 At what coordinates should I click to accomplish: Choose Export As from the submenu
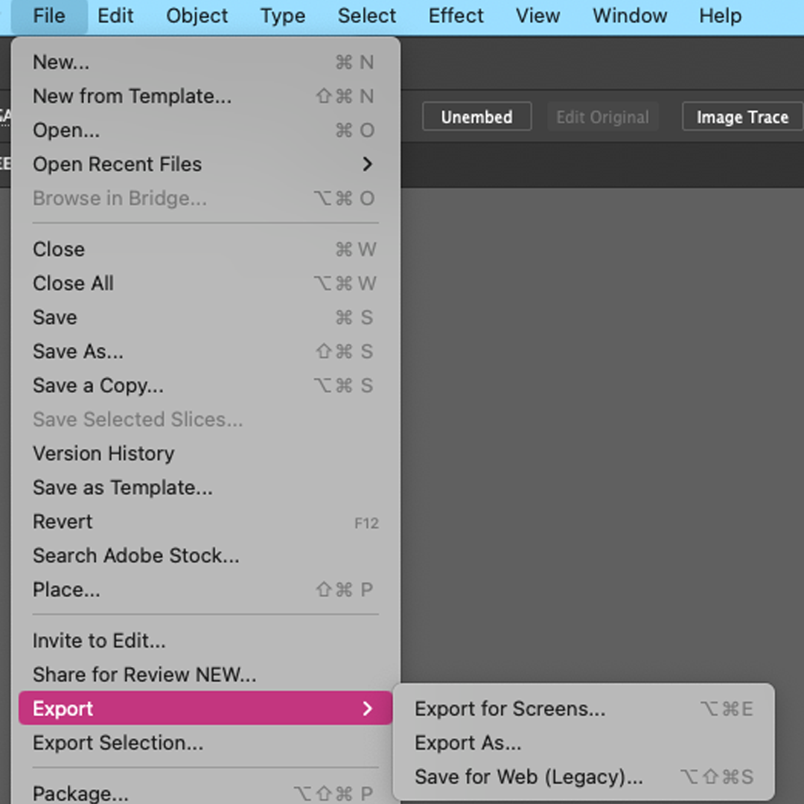pos(468,743)
